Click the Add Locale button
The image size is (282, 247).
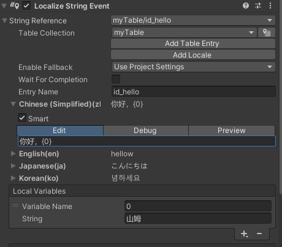193,55
